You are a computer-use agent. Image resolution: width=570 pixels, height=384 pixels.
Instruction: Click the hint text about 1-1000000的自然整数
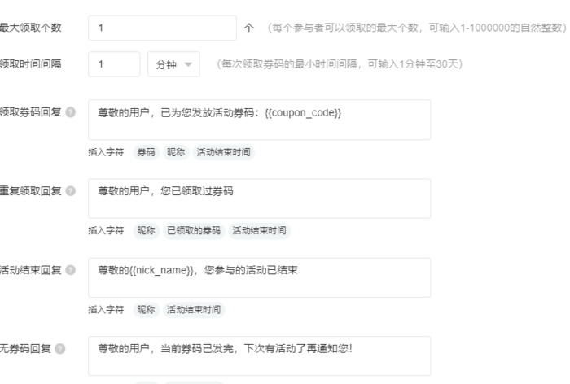point(417,28)
